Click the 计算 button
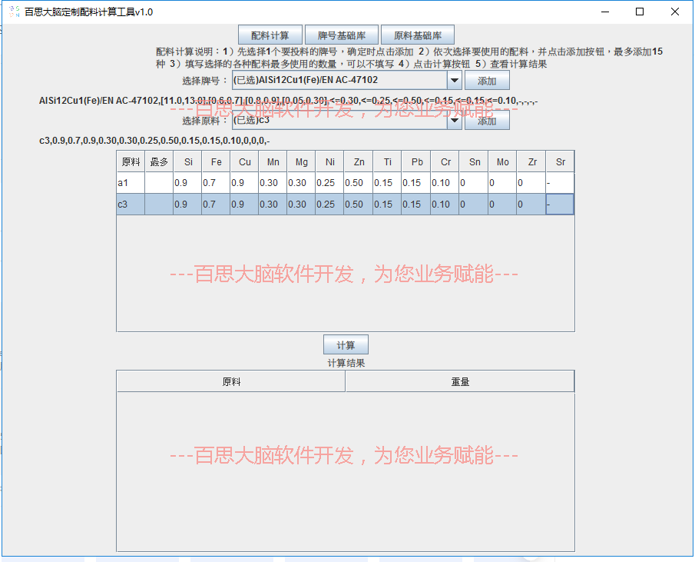The height and width of the screenshot is (562, 695). click(x=346, y=345)
